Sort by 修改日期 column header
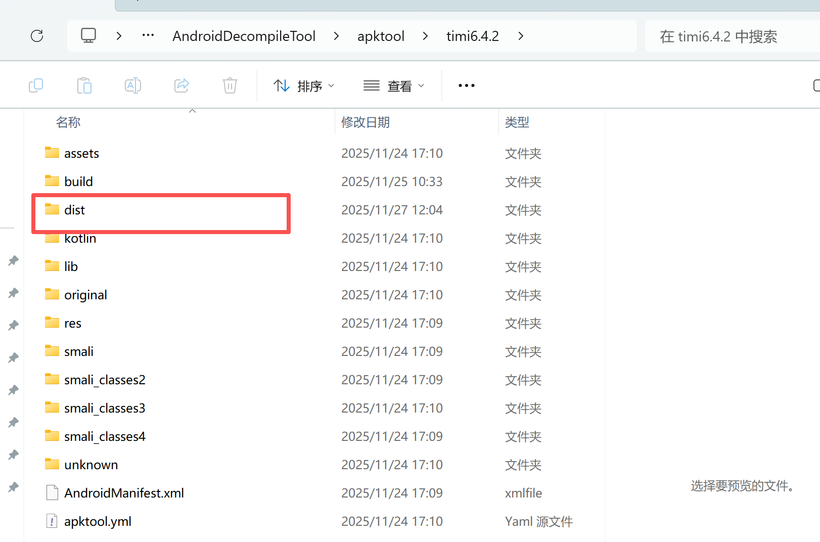Image resolution: width=820 pixels, height=542 pixels. tap(366, 122)
